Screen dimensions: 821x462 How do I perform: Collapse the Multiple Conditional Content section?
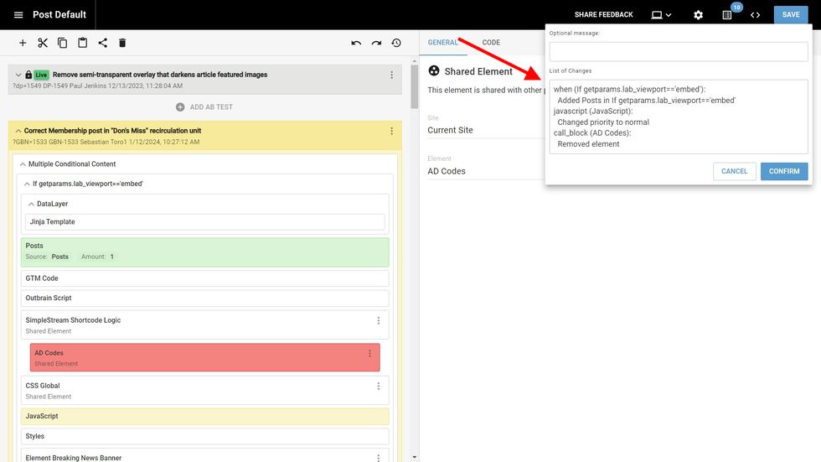[x=23, y=164]
